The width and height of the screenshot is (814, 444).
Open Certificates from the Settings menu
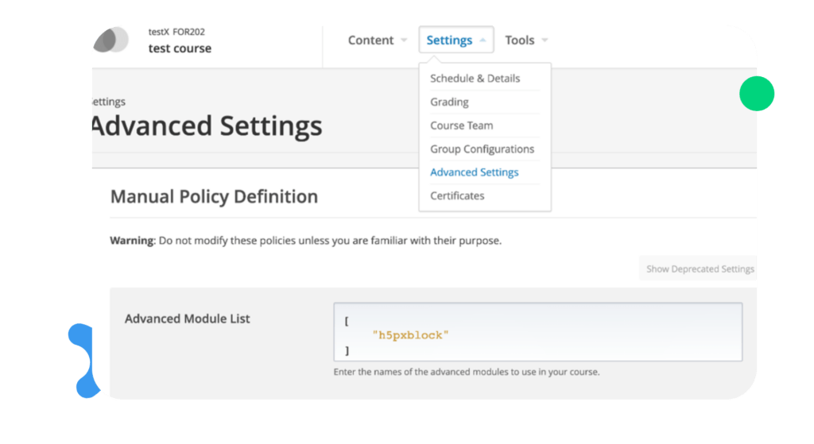pyautogui.click(x=457, y=195)
